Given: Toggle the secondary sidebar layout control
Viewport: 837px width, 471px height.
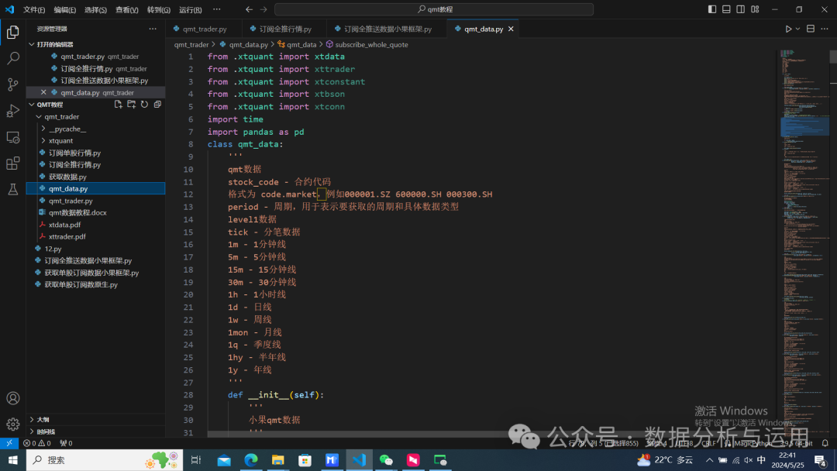Looking at the screenshot, I should (741, 9).
